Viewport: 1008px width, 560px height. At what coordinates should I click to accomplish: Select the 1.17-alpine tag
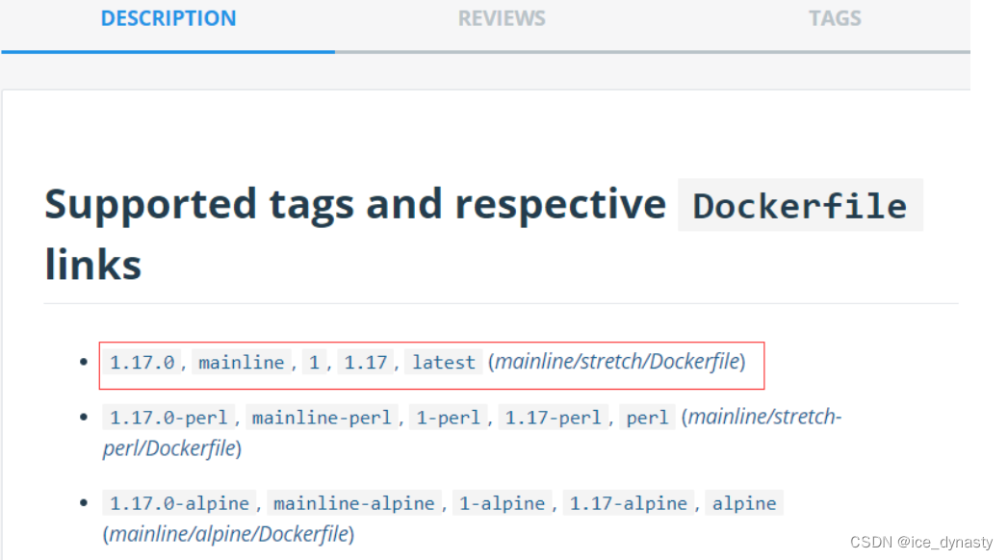tap(628, 503)
